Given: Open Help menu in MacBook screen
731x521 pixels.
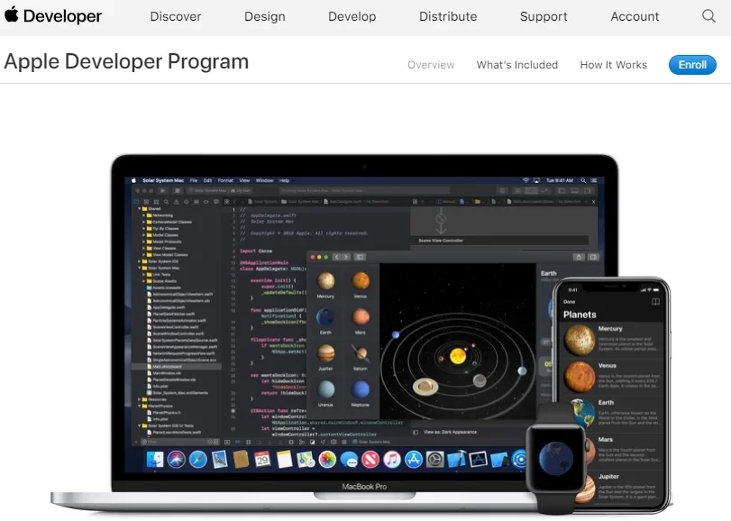Looking at the screenshot, I should [285, 180].
